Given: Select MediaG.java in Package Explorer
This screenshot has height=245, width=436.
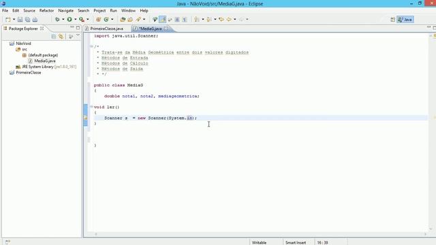Looking at the screenshot, I should tap(45, 61).
